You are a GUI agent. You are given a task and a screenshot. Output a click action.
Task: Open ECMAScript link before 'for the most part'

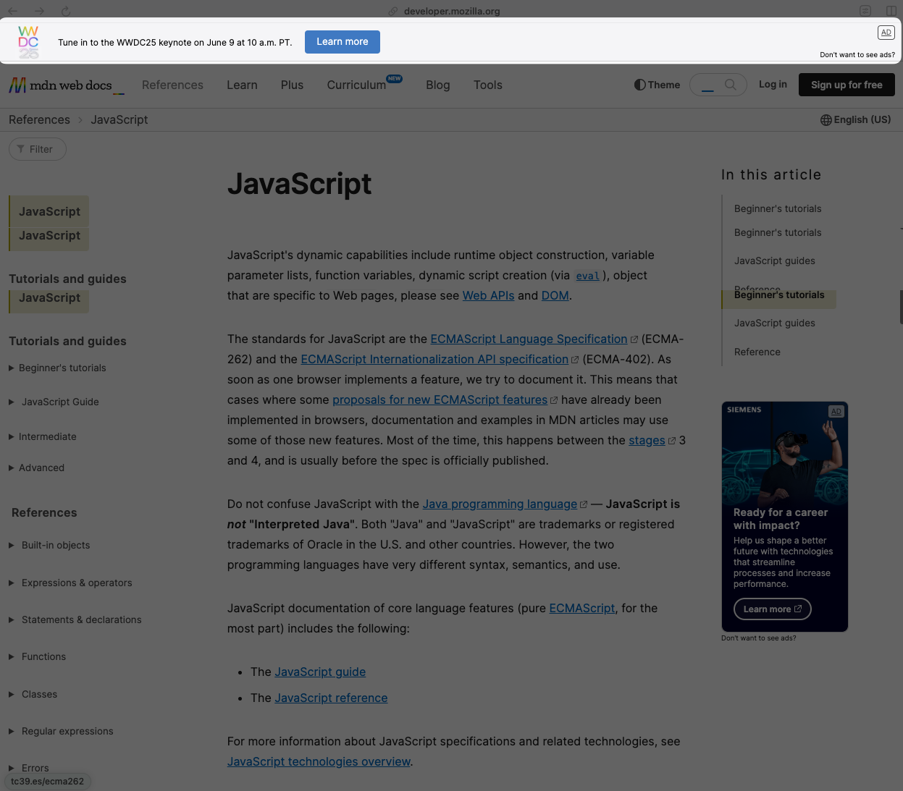[x=582, y=609]
